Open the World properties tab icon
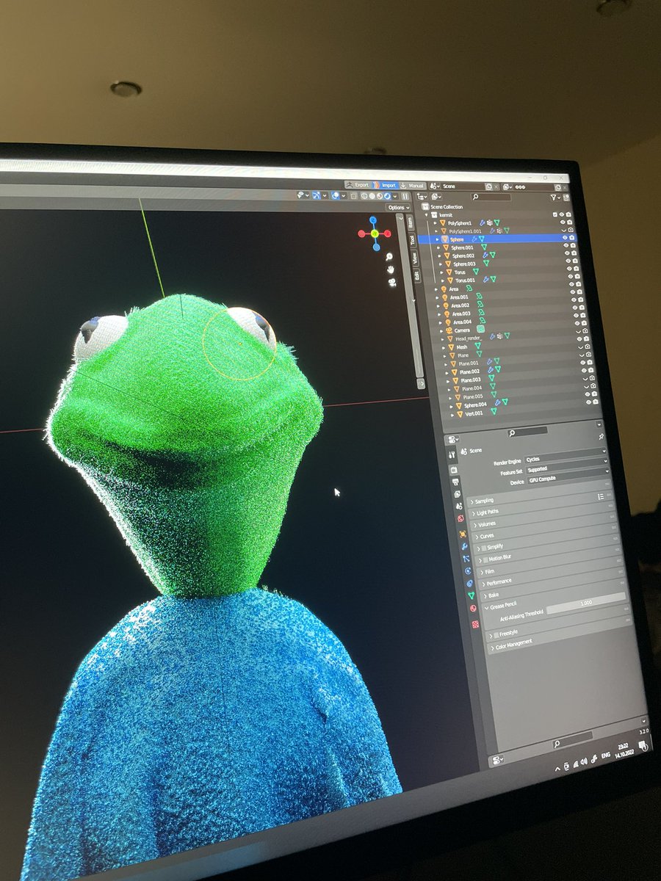The width and height of the screenshot is (661, 881). (460, 518)
